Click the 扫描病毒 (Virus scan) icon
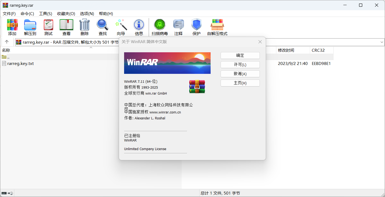 point(160,25)
